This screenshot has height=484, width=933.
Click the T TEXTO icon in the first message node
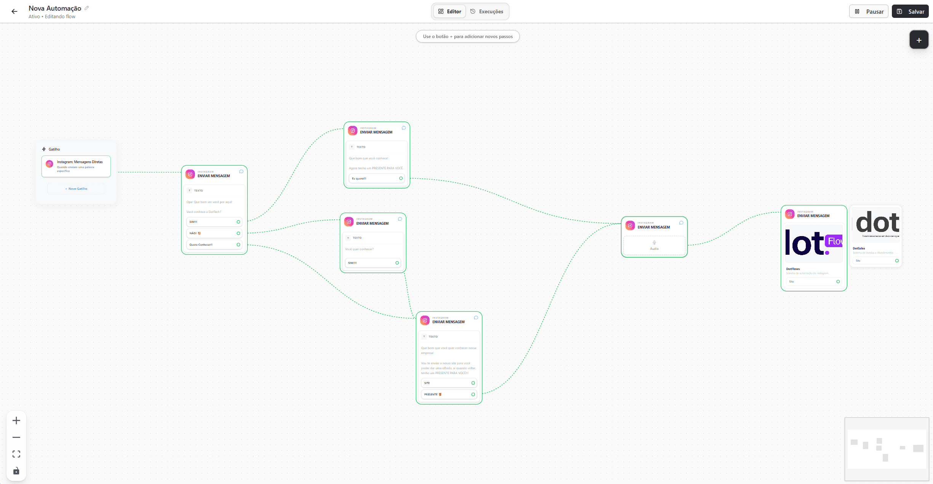pos(189,190)
